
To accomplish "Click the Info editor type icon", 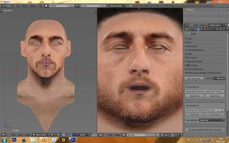I will [3, 6].
